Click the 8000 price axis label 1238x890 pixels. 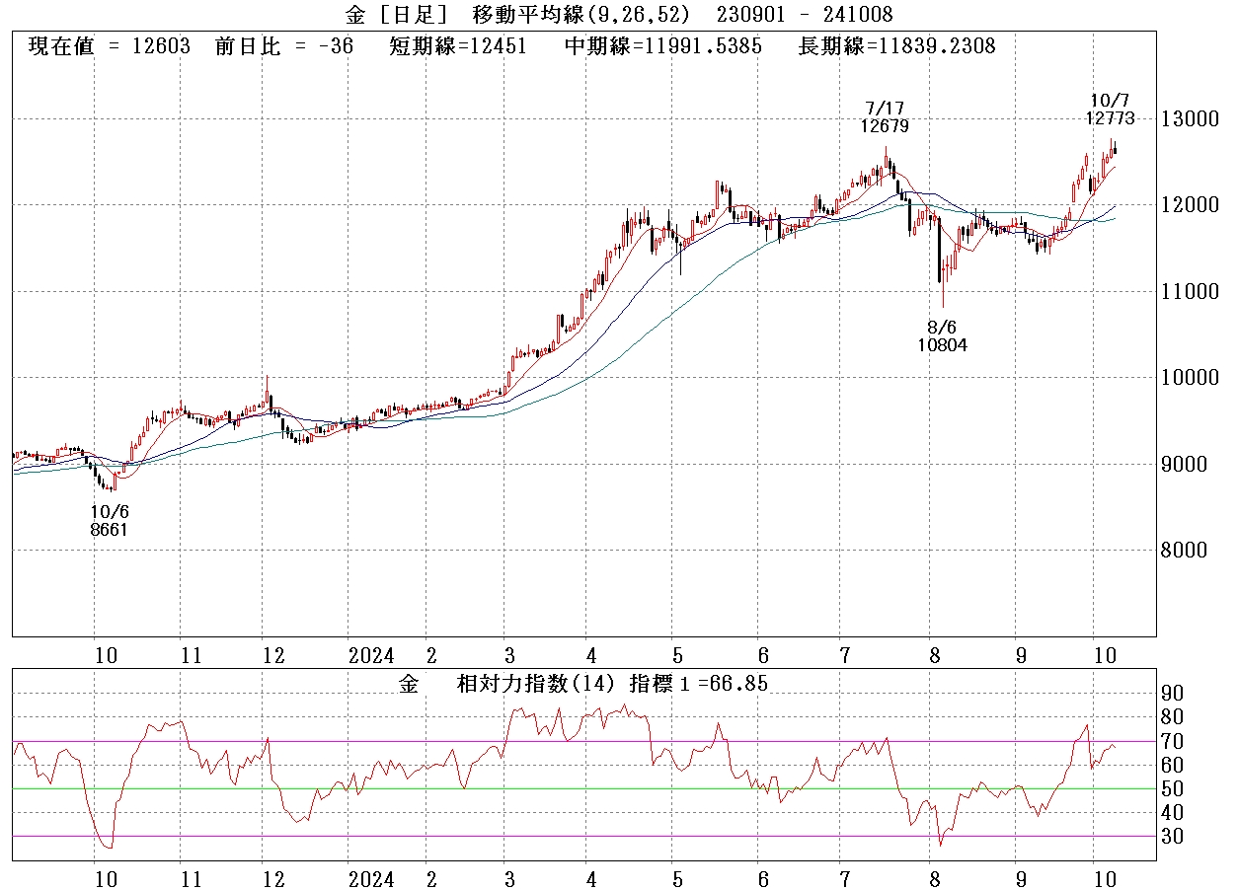[x=1187, y=550]
